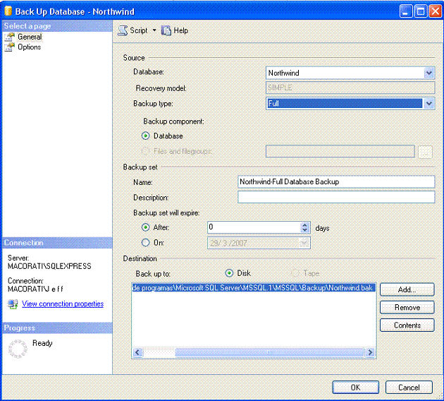Image resolution: width=444 pixels, height=401 pixels.
Task: Select Tape as backup destination
Action: (x=295, y=273)
